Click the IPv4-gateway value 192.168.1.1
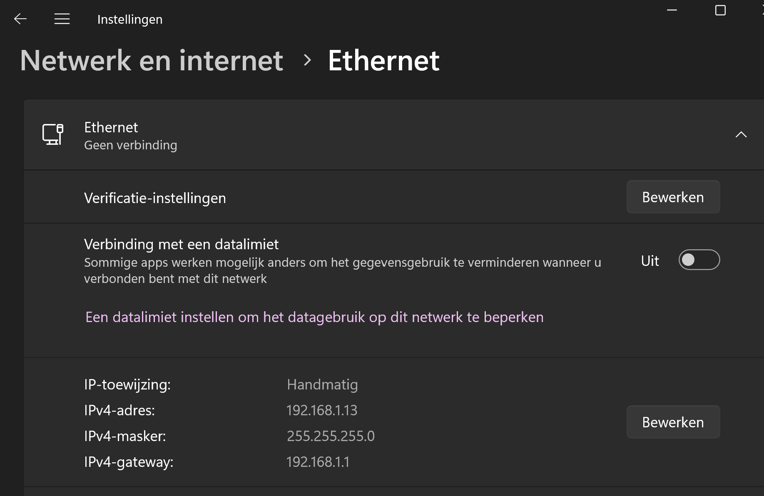This screenshot has width=764, height=496. click(318, 462)
